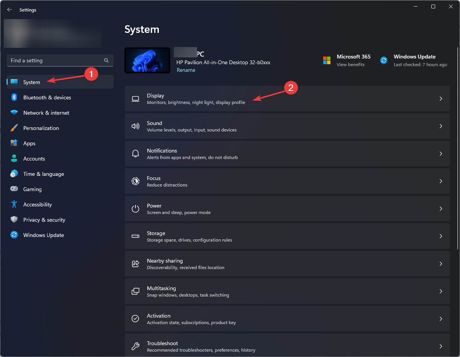Screen dimensions: 460x357
Task: Click Discoverability, received files location text
Action: pyautogui.click(x=186, y=268)
